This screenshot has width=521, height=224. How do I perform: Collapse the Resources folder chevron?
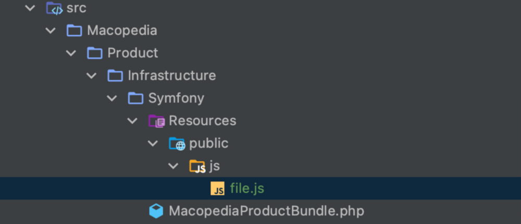132,121
